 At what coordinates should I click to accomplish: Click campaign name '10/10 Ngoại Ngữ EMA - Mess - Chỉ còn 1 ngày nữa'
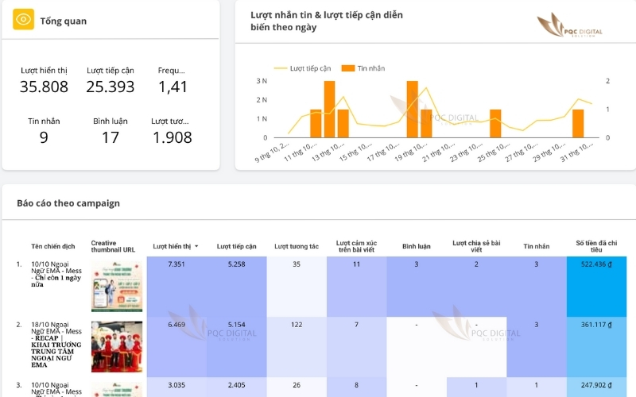pos(56,274)
